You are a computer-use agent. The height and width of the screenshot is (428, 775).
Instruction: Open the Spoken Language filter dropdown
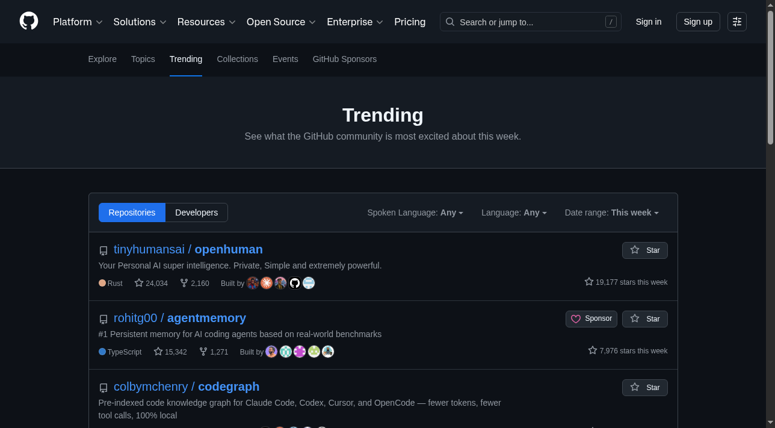coord(415,212)
